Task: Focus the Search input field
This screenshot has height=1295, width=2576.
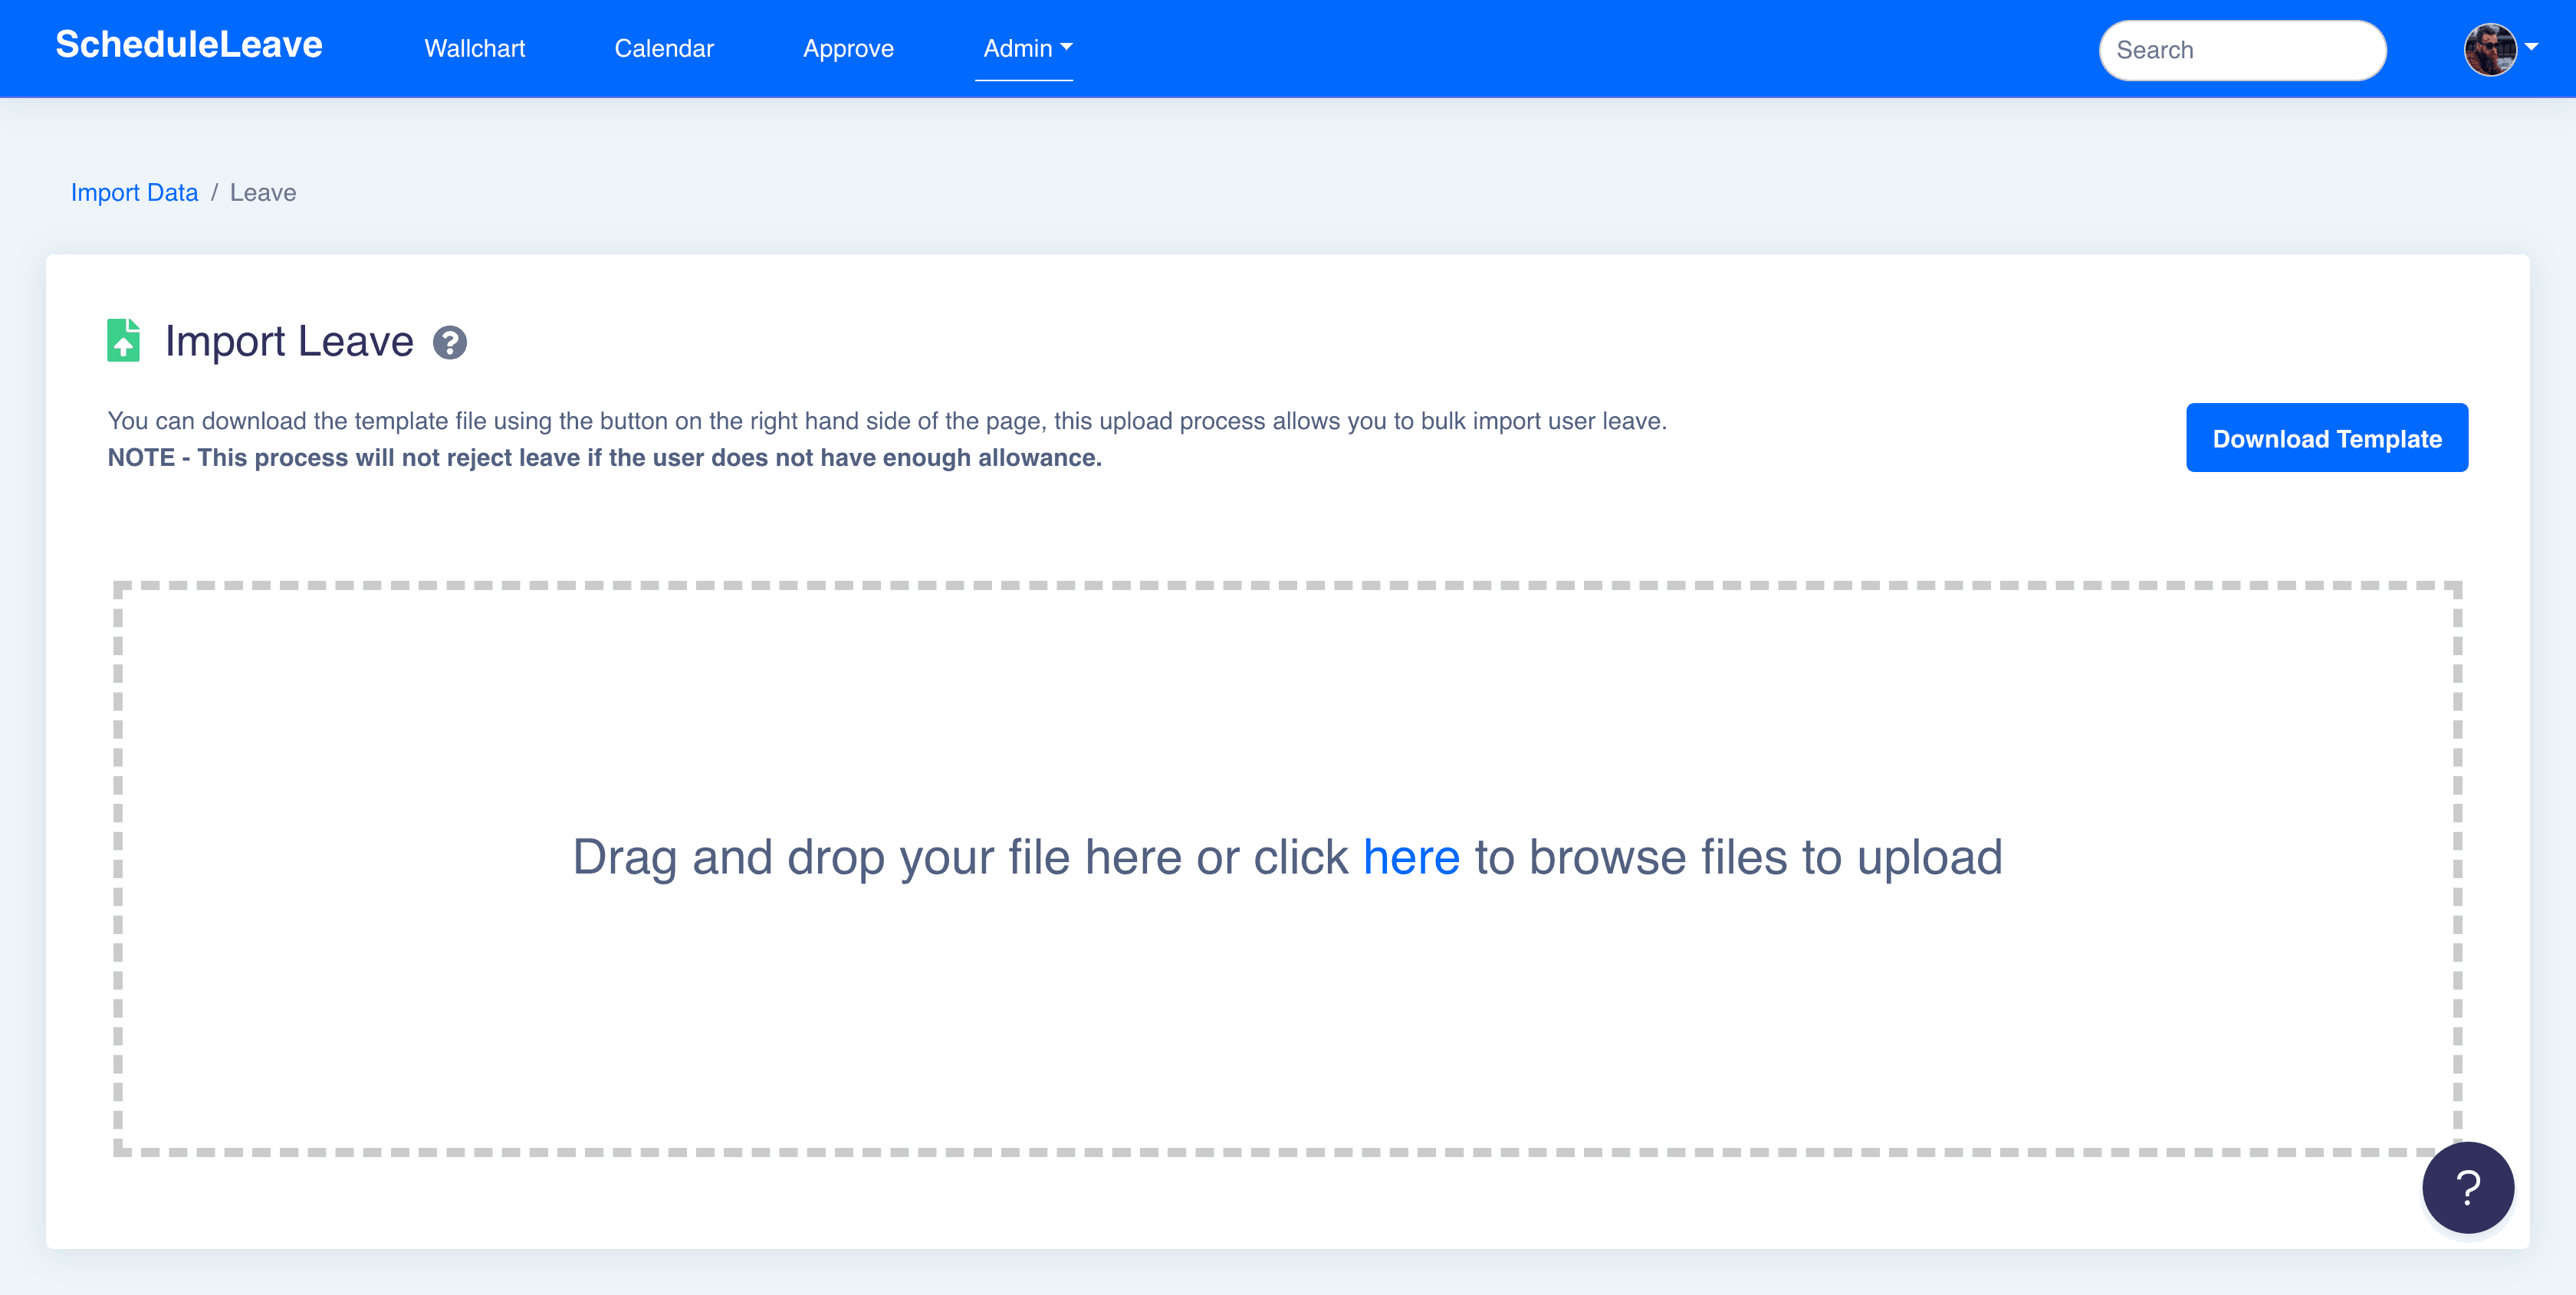Action: [x=2242, y=50]
